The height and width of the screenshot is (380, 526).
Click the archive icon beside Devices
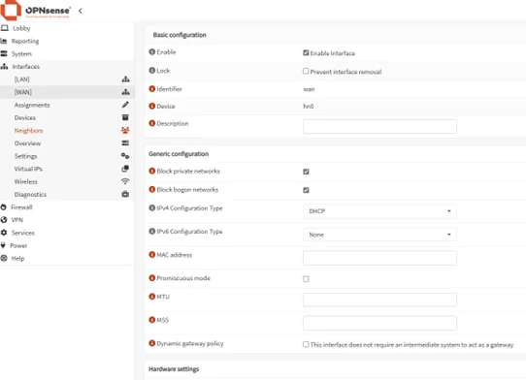pos(125,117)
